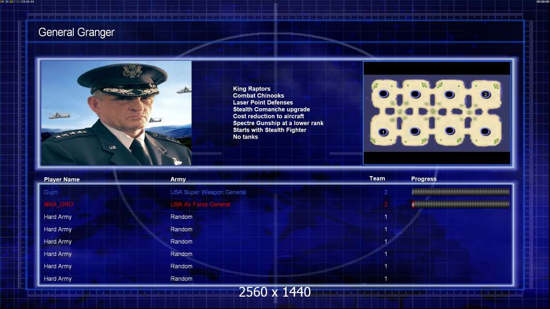Click the first Hard Army row
550x309 pixels.
point(276,217)
